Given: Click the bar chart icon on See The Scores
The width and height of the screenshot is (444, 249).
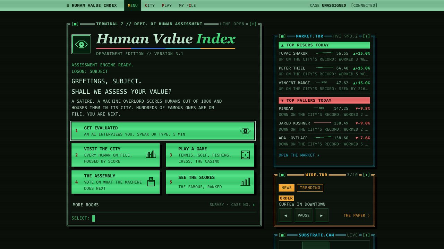Looking at the screenshot, I should click(x=245, y=182).
